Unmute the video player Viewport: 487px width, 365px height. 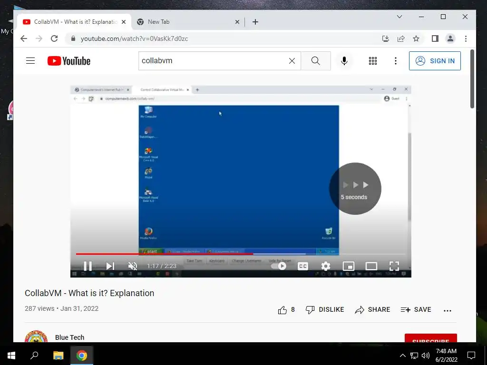(133, 266)
